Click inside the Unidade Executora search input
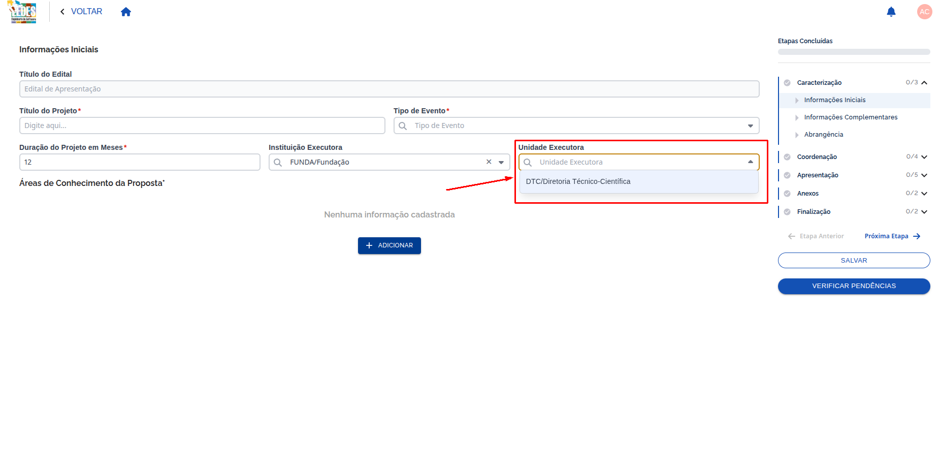Viewport: 940px width, 472px height. [640, 162]
